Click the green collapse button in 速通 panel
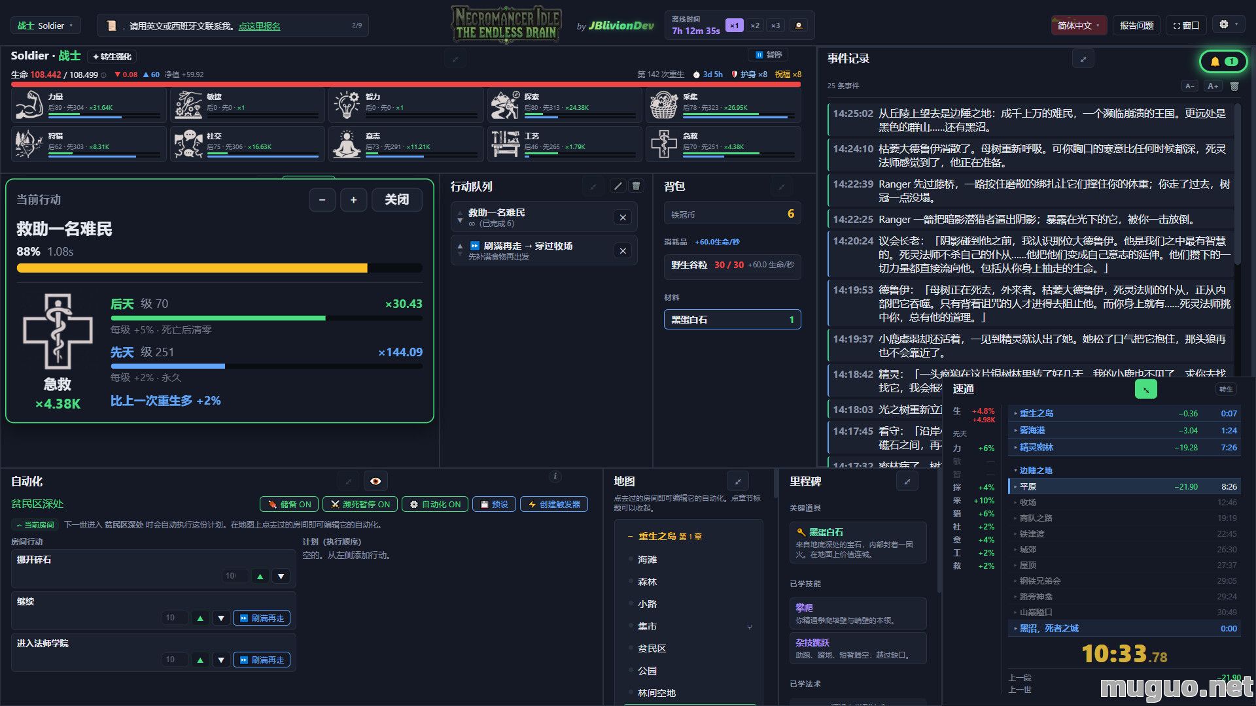This screenshot has height=706, width=1256. tap(1145, 390)
